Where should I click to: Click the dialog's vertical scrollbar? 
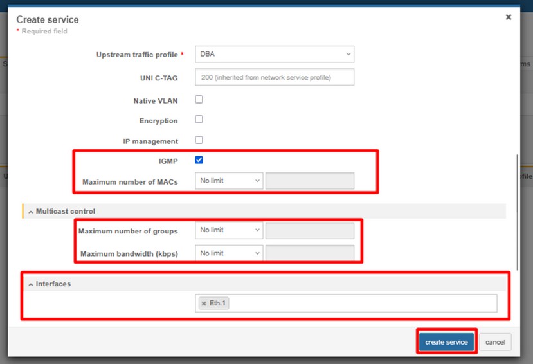tap(517, 212)
